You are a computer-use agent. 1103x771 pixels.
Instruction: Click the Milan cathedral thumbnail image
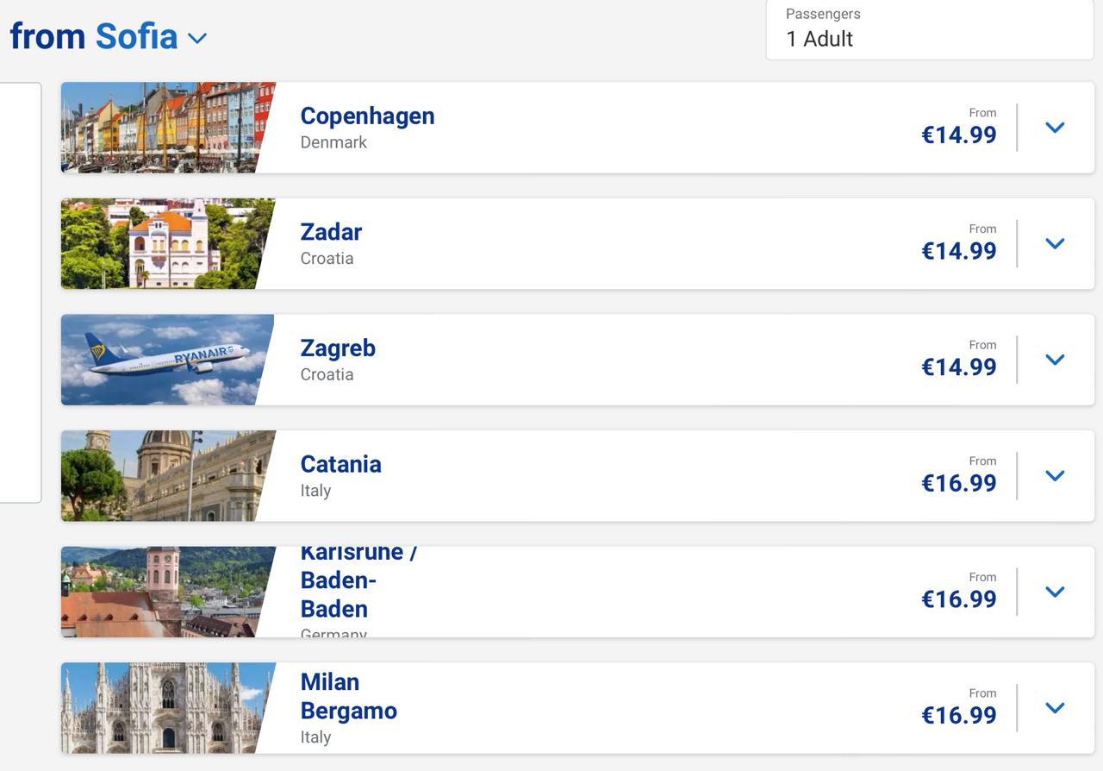pyautogui.click(x=164, y=708)
